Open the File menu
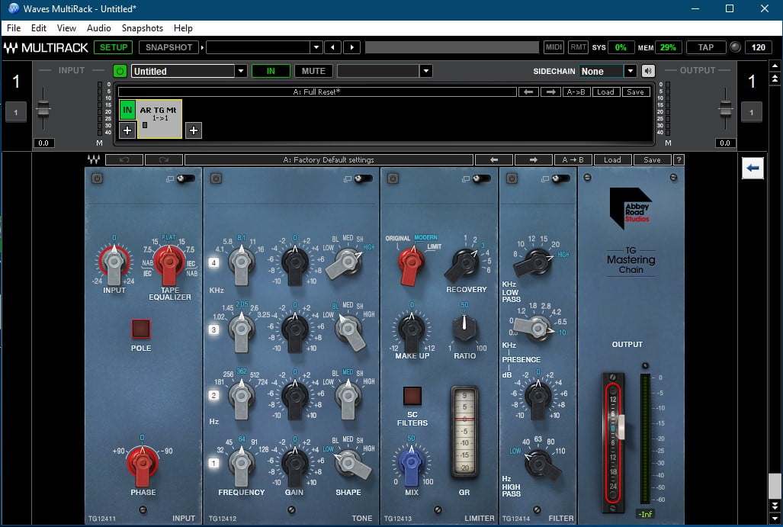The width and height of the screenshot is (783, 527). (x=14, y=28)
